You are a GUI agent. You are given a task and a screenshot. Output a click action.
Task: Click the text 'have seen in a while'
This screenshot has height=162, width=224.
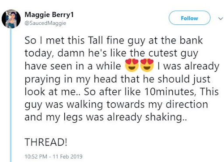pos(73,66)
